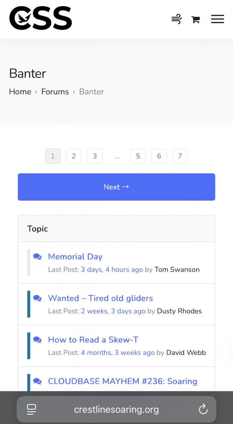Click the Next → button
This screenshot has width=233, height=424.
(117, 187)
